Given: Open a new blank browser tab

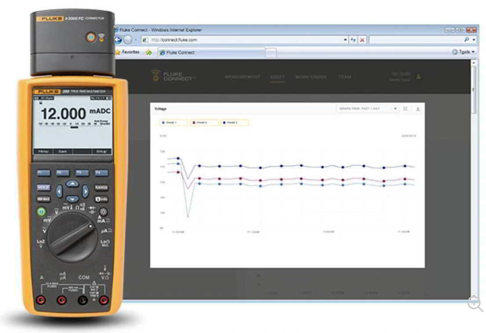Looking at the screenshot, I should tap(271, 52).
